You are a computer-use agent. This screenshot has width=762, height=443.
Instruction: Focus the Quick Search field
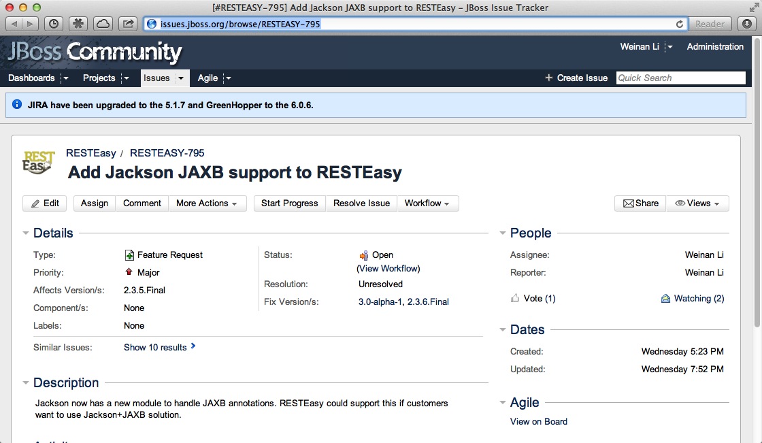(x=680, y=78)
